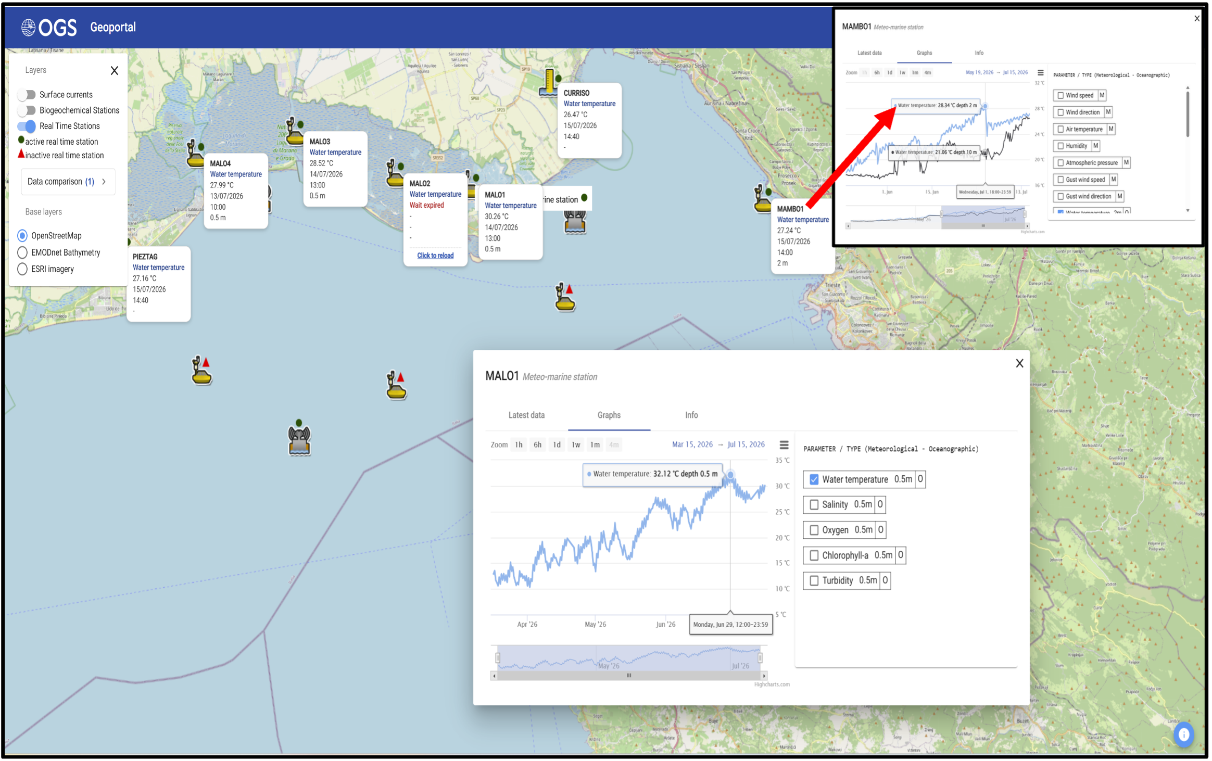Click the right arrow of MAMBO1 navigator scrollbar
Image resolution: width=1212 pixels, height=761 pixels.
(1027, 226)
